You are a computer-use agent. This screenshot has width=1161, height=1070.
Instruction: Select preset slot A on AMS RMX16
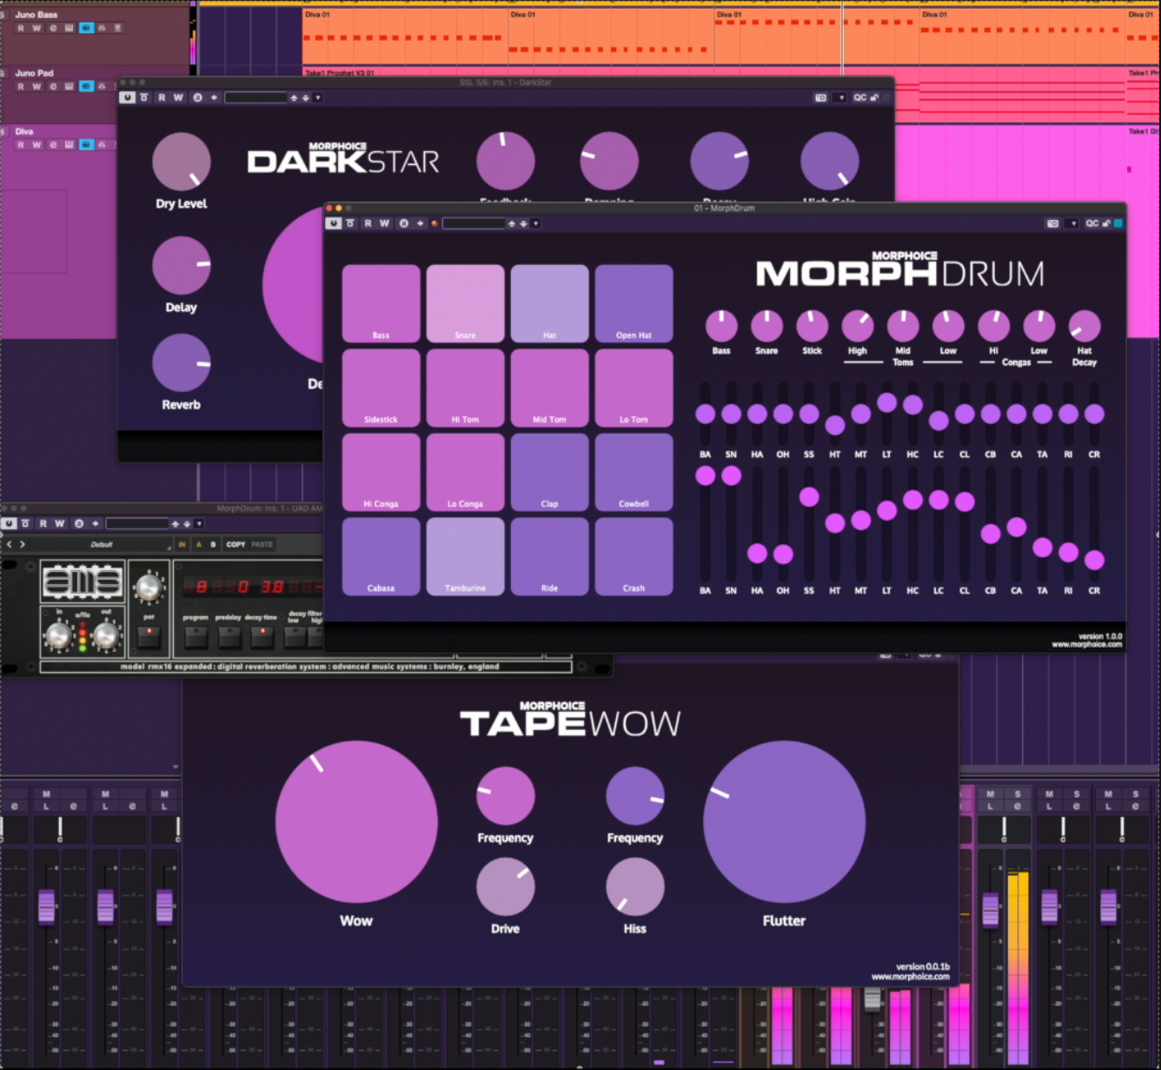199,544
